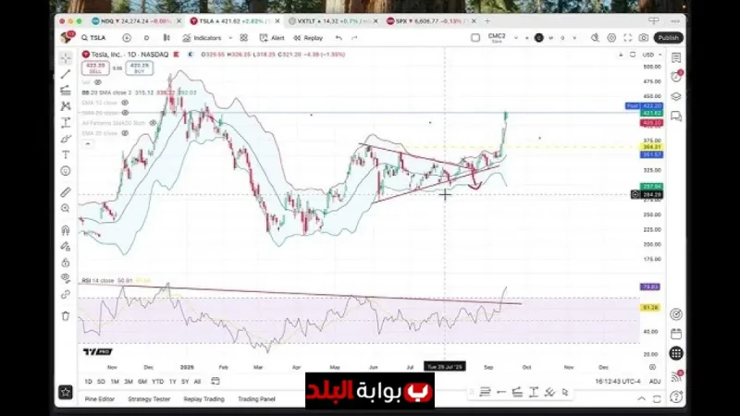
Task: Open indicator templates grid icon
Action: point(243,38)
